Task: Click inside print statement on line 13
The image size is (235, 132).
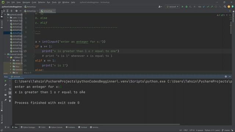Action: (80, 51)
